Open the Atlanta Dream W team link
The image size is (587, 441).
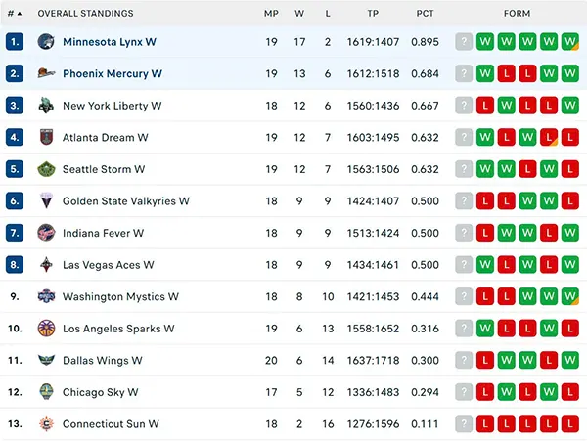pos(106,138)
